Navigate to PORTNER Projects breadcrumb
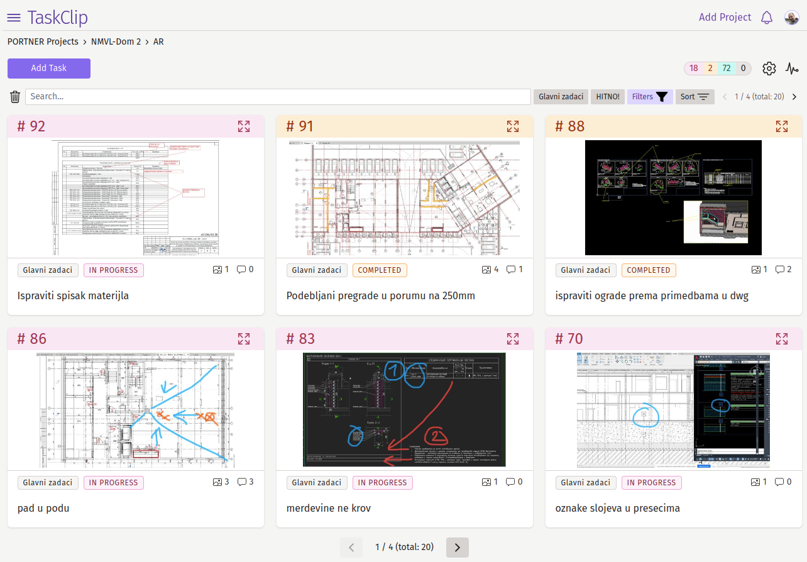The width and height of the screenshot is (807, 562). click(x=43, y=42)
